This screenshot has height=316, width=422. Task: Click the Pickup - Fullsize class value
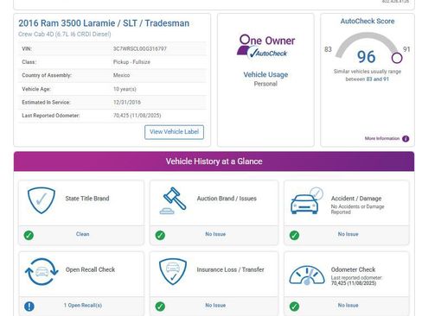point(131,62)
